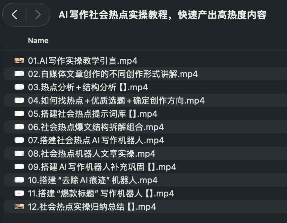Click the video icon next to 09.搭建AI写作机器人补充巩固
The height and width of the screenshot is (223, 287).
[19, 167]
